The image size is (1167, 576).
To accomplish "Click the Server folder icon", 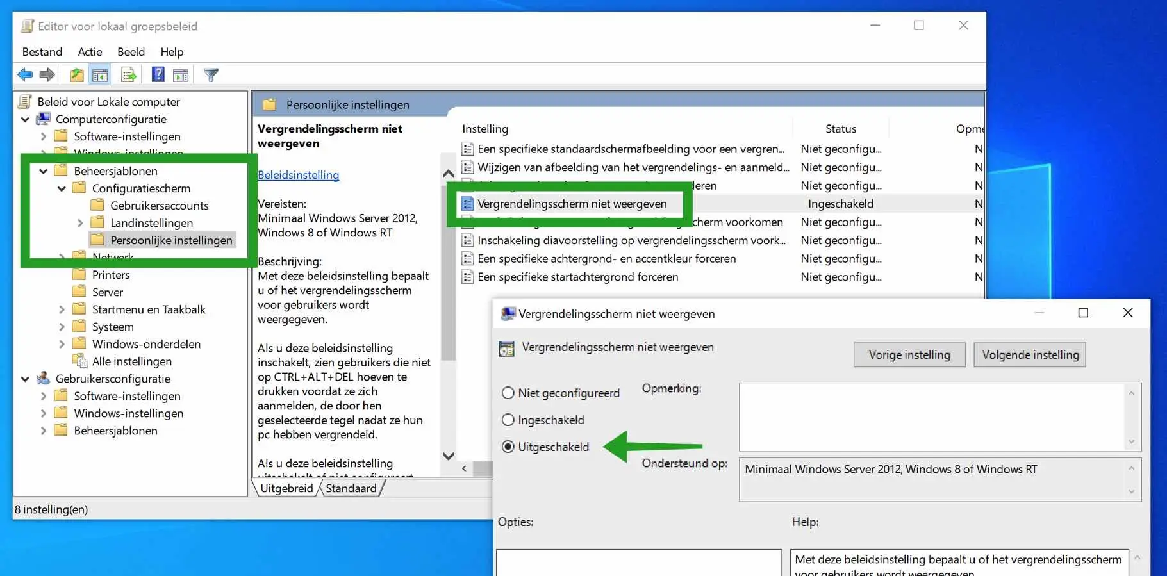I will coord(79,292).
